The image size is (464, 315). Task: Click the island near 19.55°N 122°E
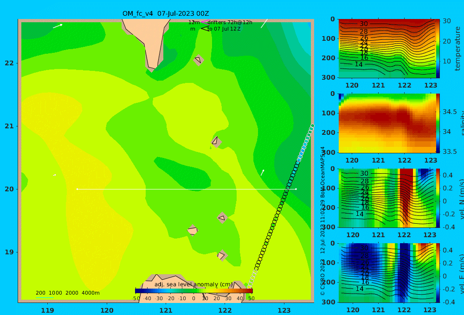(222, 218)
